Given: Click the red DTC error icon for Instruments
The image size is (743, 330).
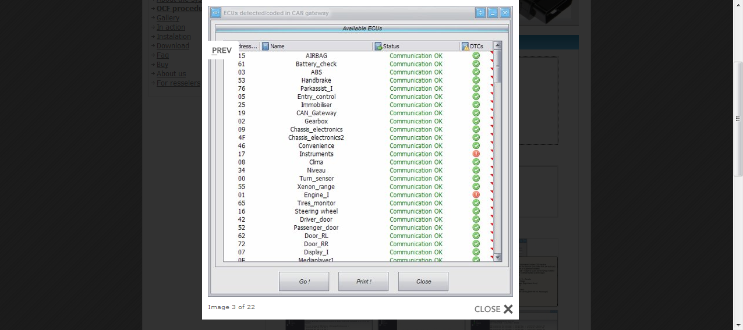Looking at the screenshot, I should [476, 154].
